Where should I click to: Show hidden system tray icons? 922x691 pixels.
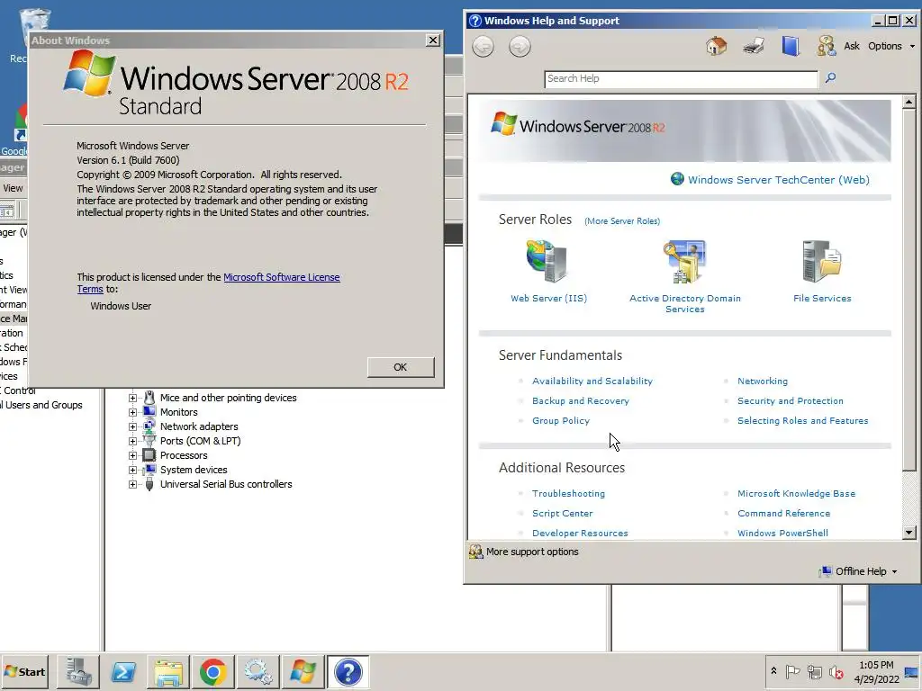click(x=773, y=670)
